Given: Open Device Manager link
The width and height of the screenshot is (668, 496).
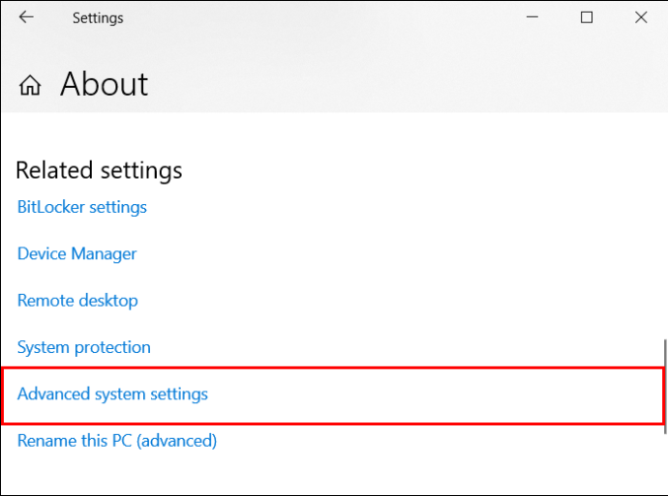Looking at the screenshot, I should click(76, 254).
